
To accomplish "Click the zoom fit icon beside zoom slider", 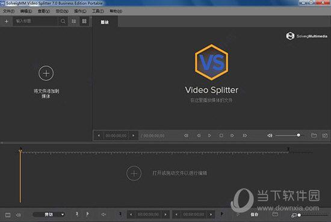I will (294, 215).
